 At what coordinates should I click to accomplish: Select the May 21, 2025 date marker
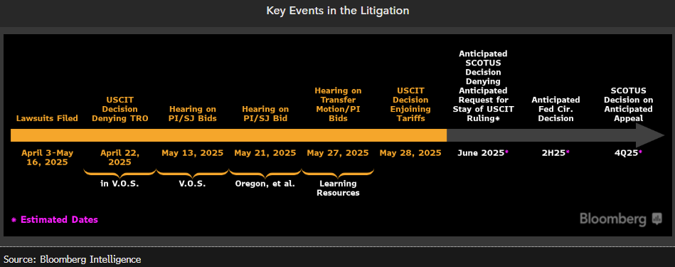265,153
